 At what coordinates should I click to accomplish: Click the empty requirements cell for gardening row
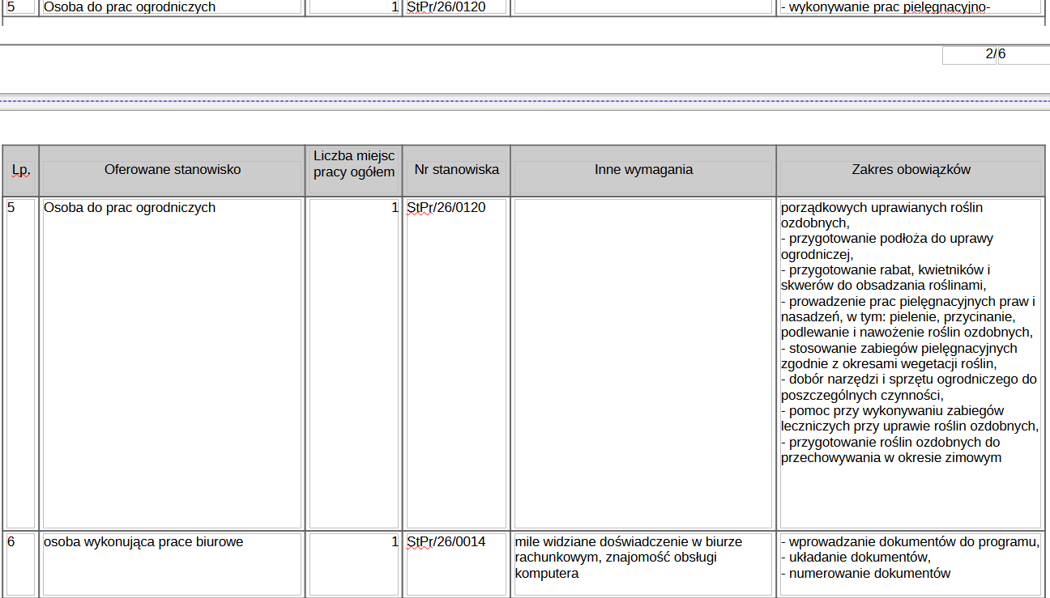[643, 364]
